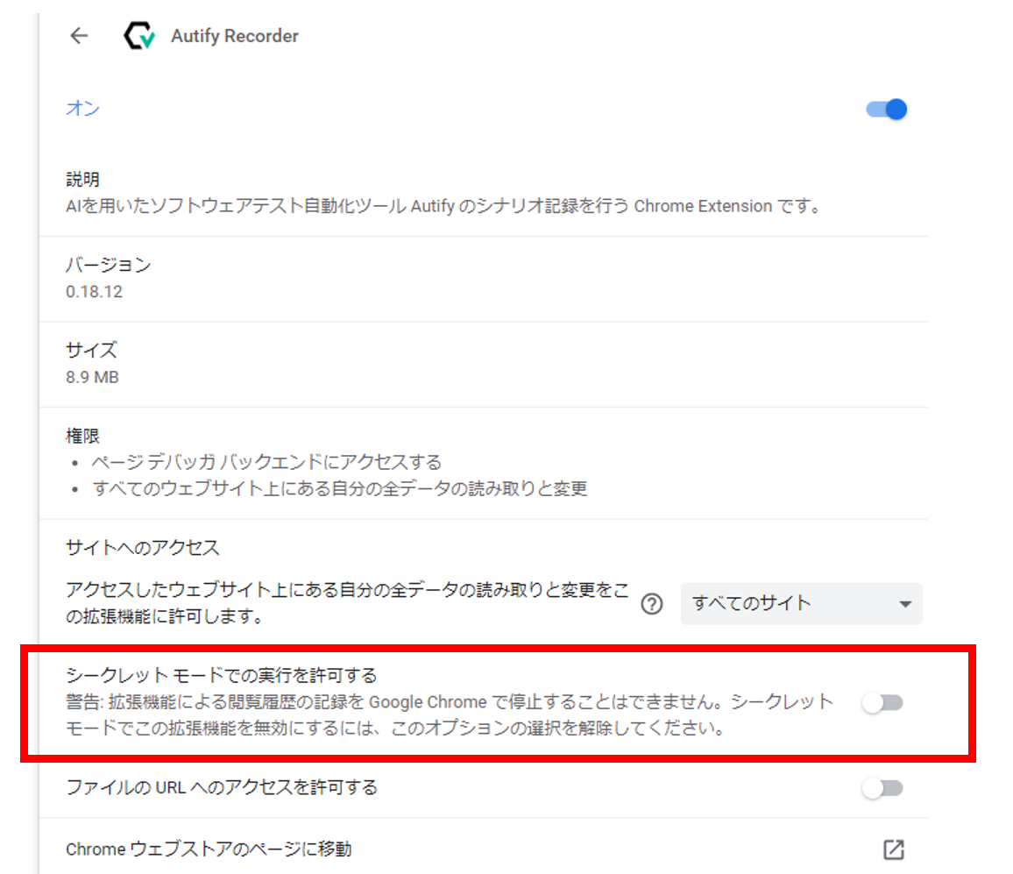Click the 権限 section heading
The image size is (1013, 874).
coord(82,436)
